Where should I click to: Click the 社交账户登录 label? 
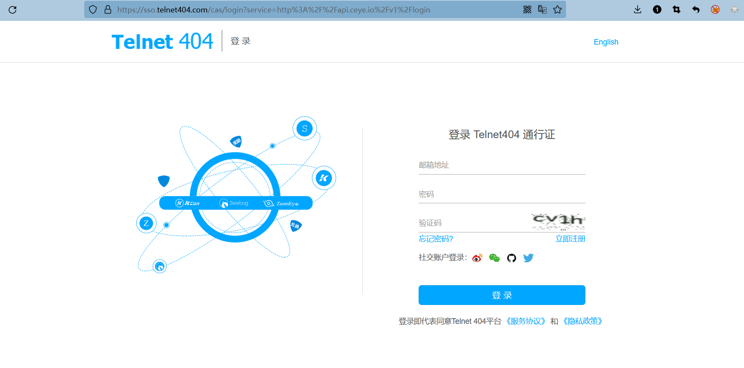click(443, 257)
